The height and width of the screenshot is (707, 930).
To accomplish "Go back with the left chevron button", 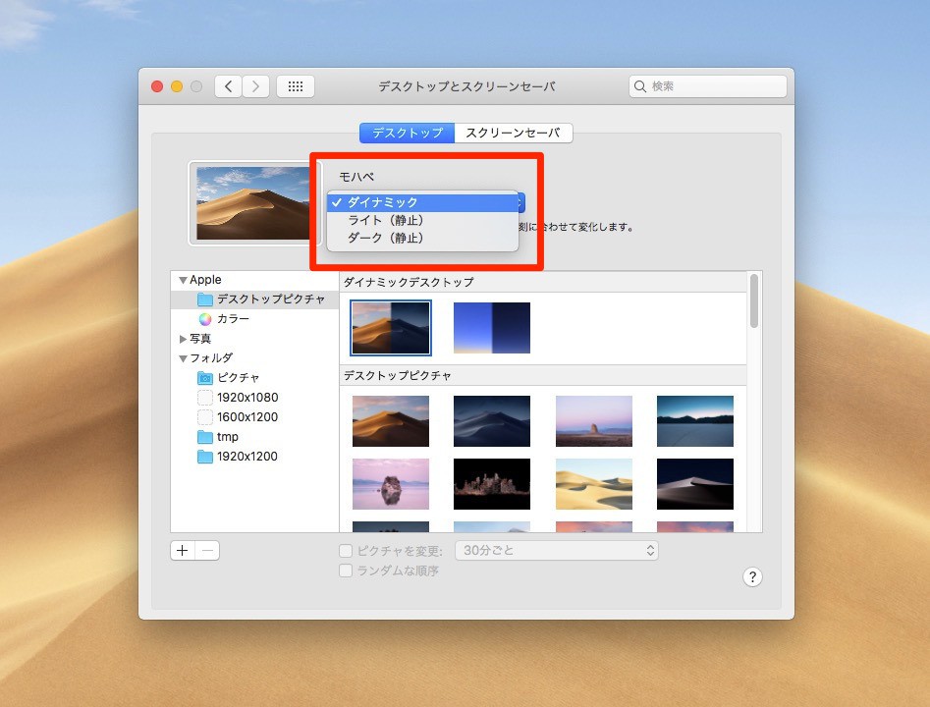I will [x=229, y=86].
